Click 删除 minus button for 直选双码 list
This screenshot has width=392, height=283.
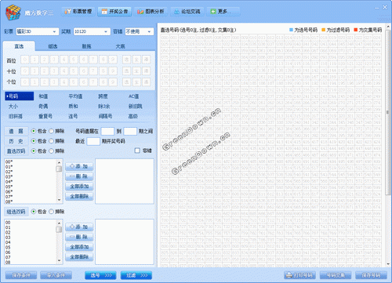click(79, 176)
